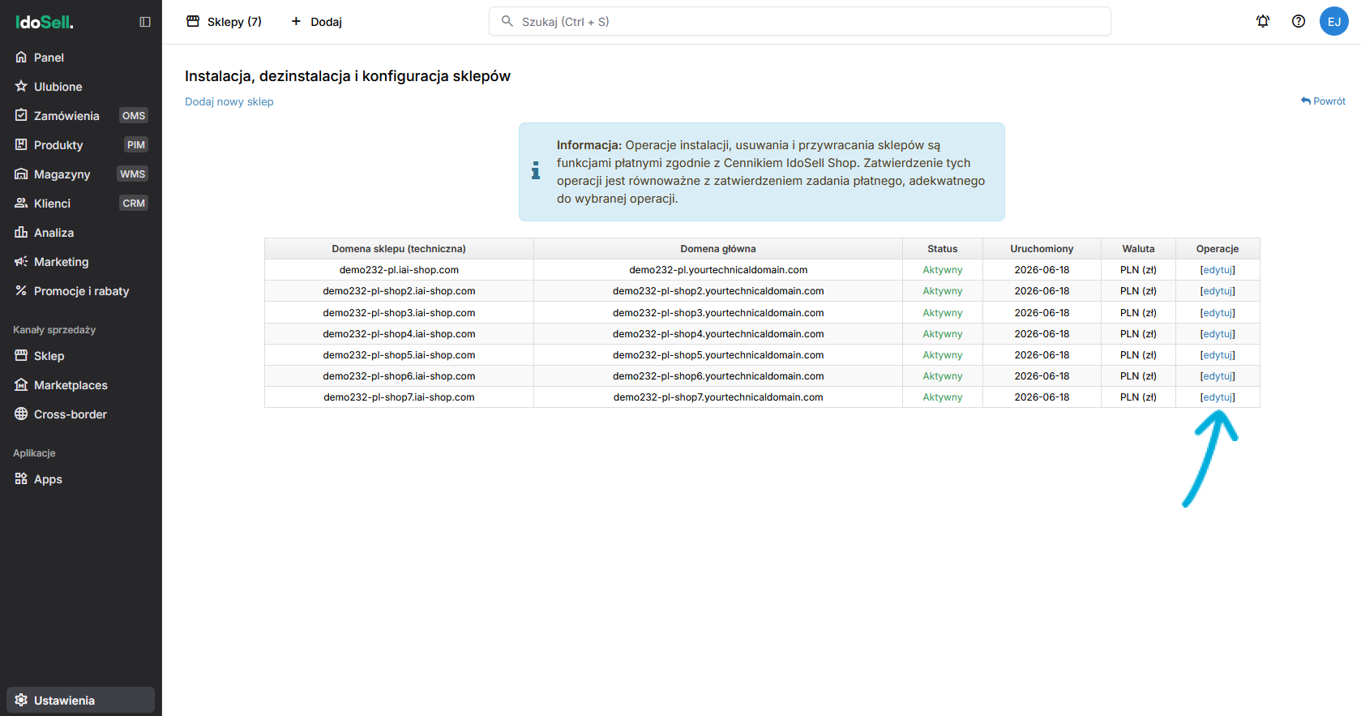Click the IdoSell logo

[x=45, y=22]
